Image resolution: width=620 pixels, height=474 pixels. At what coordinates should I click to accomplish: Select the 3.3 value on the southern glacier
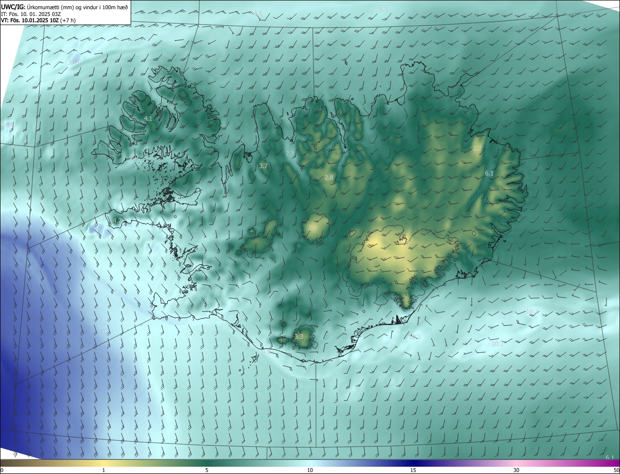point(299,336)
